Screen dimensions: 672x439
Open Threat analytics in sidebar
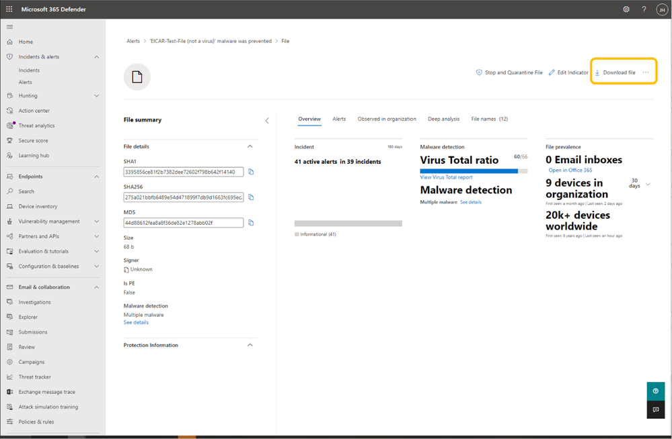point(36,126)
